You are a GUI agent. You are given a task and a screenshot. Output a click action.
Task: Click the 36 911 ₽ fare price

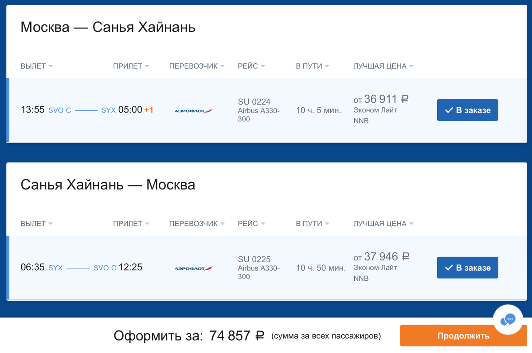(385, 99)
